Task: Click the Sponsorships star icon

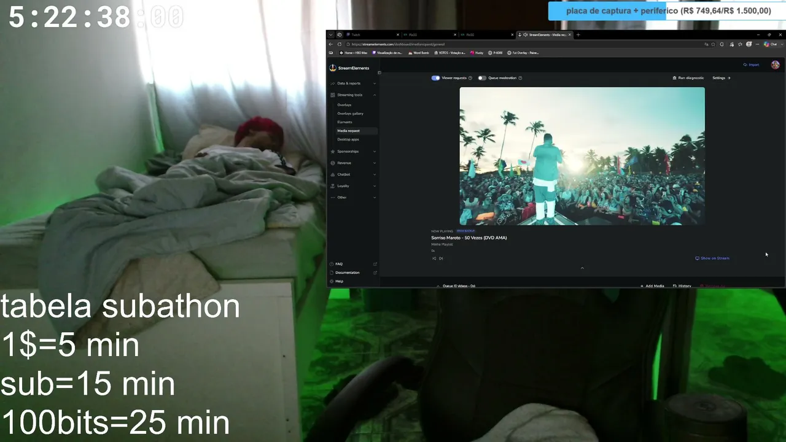Action: pos(332,151)
